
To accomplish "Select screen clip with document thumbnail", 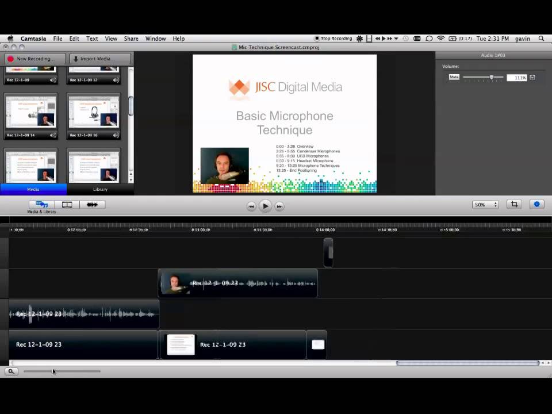I will tap(233, 344).
